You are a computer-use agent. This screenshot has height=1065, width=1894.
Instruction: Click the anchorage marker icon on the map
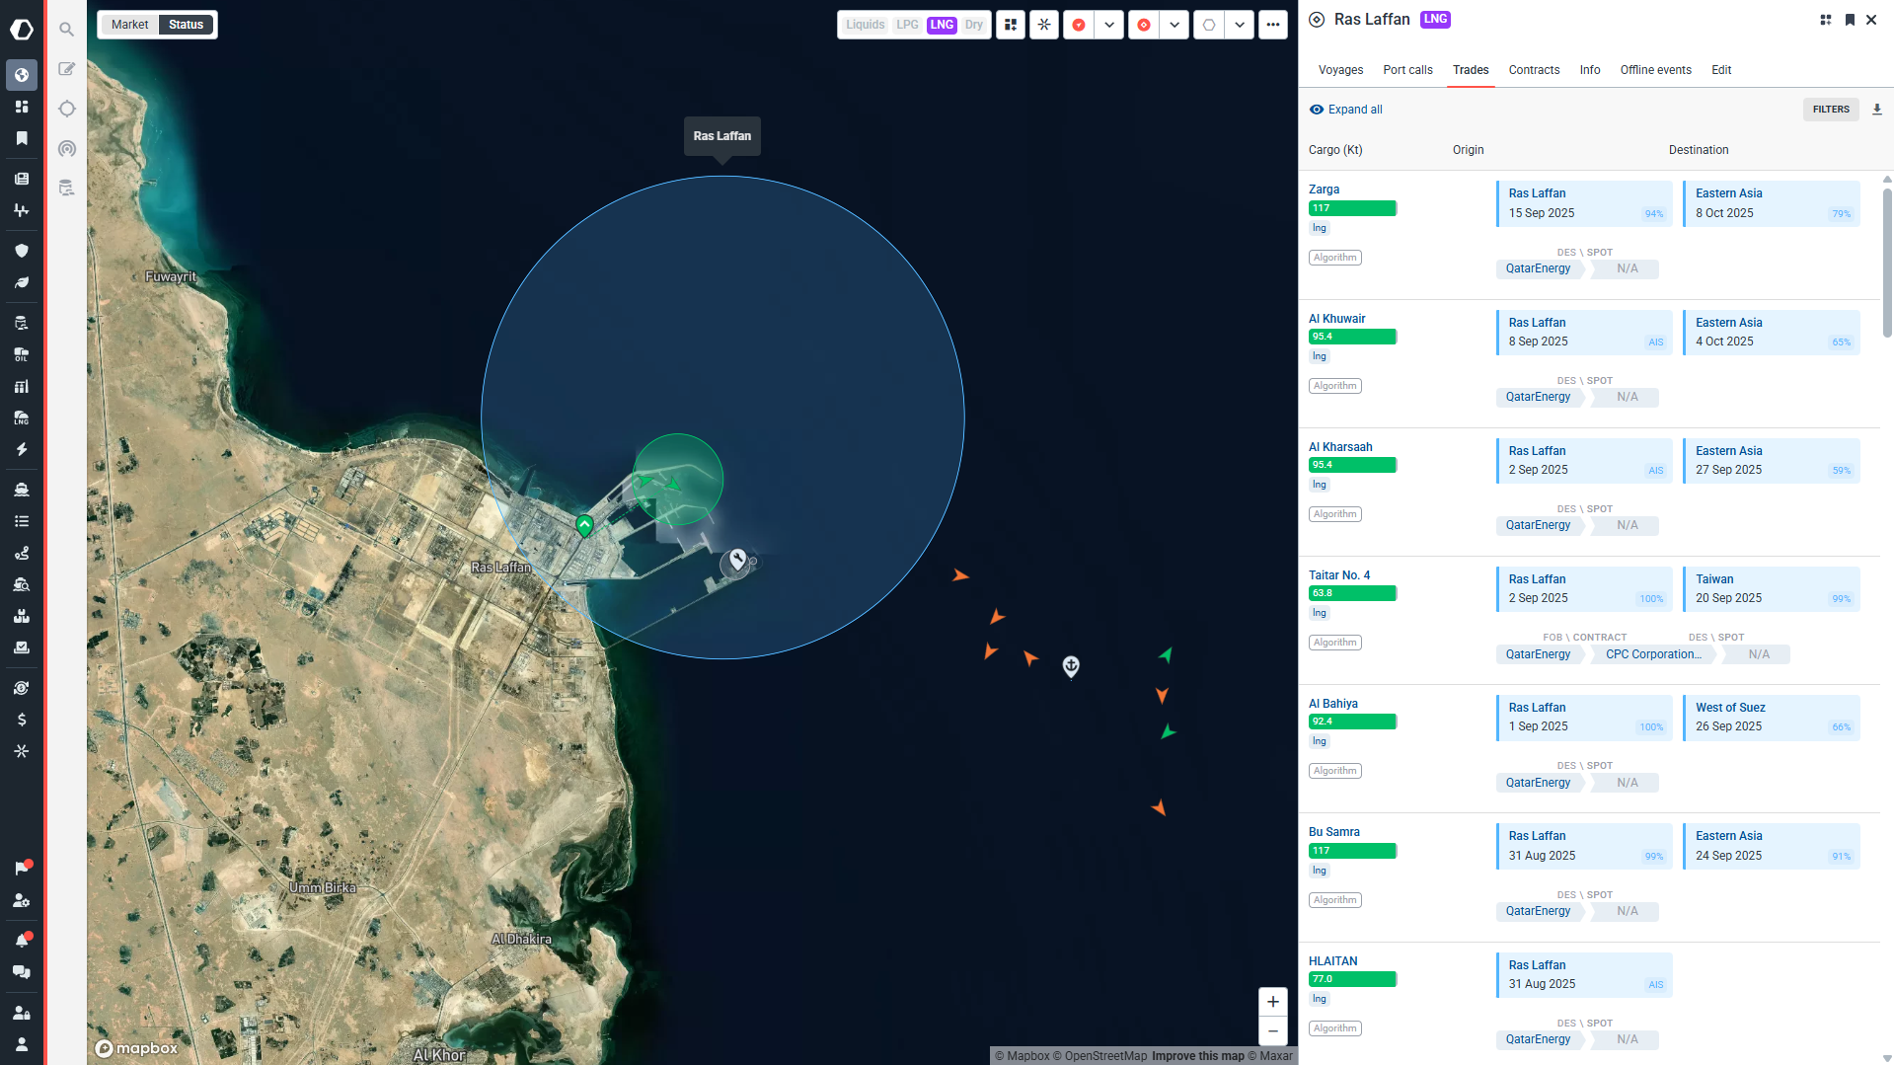(x=1071, y=667)
